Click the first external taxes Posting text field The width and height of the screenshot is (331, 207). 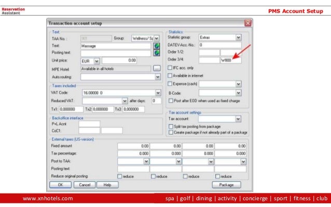tap(133, 169)
